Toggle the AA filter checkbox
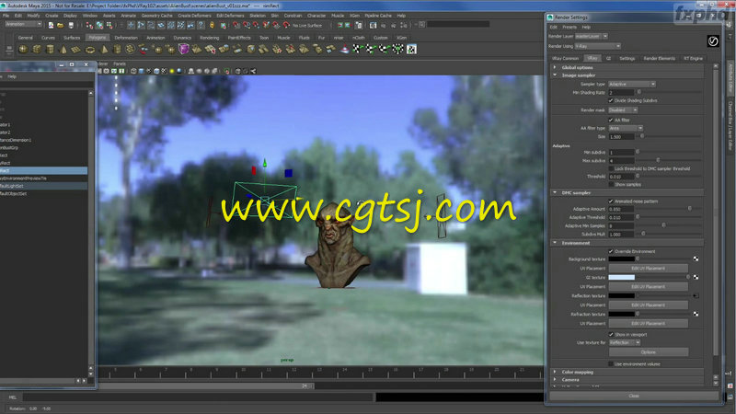 click(x=611, y=120)
